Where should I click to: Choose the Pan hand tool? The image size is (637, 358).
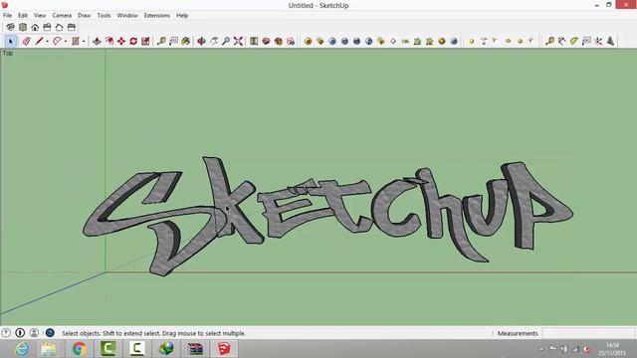(x=214, y=41)
